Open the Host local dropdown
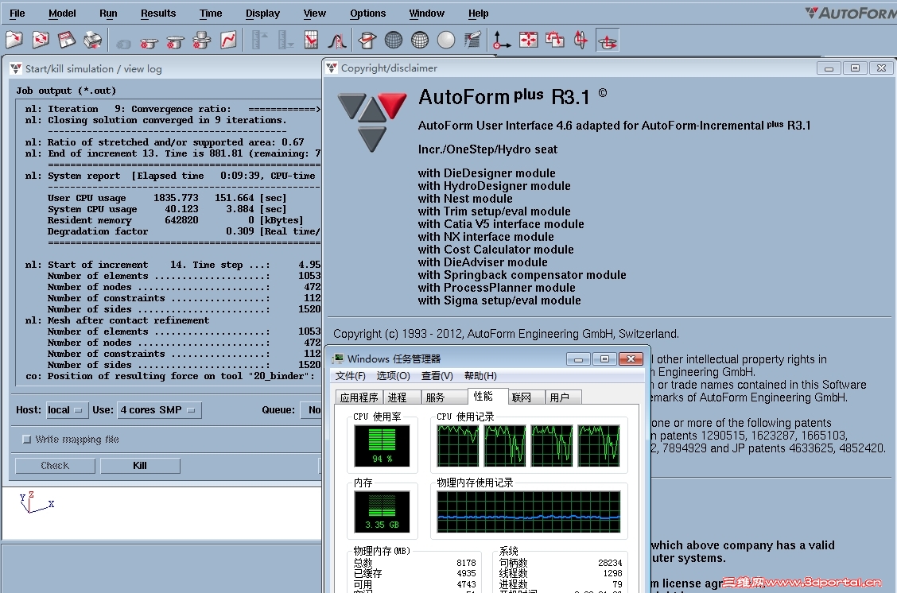This screenshot has height=593, width=897. [67, 410]
